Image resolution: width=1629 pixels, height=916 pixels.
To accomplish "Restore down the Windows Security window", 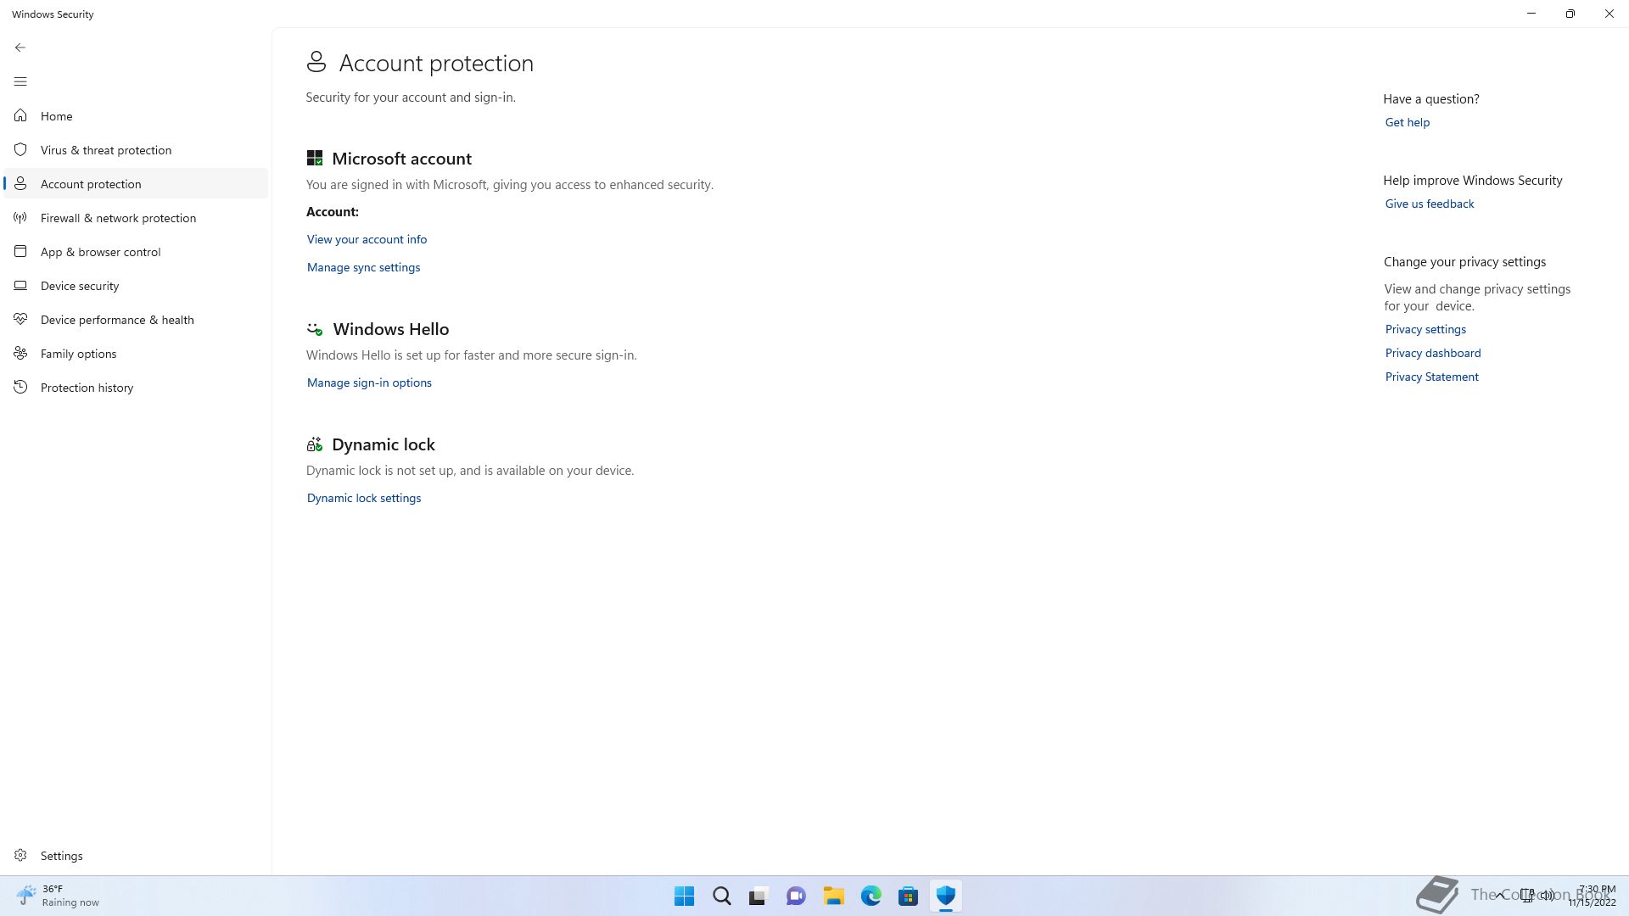I will pos(1570,14).
